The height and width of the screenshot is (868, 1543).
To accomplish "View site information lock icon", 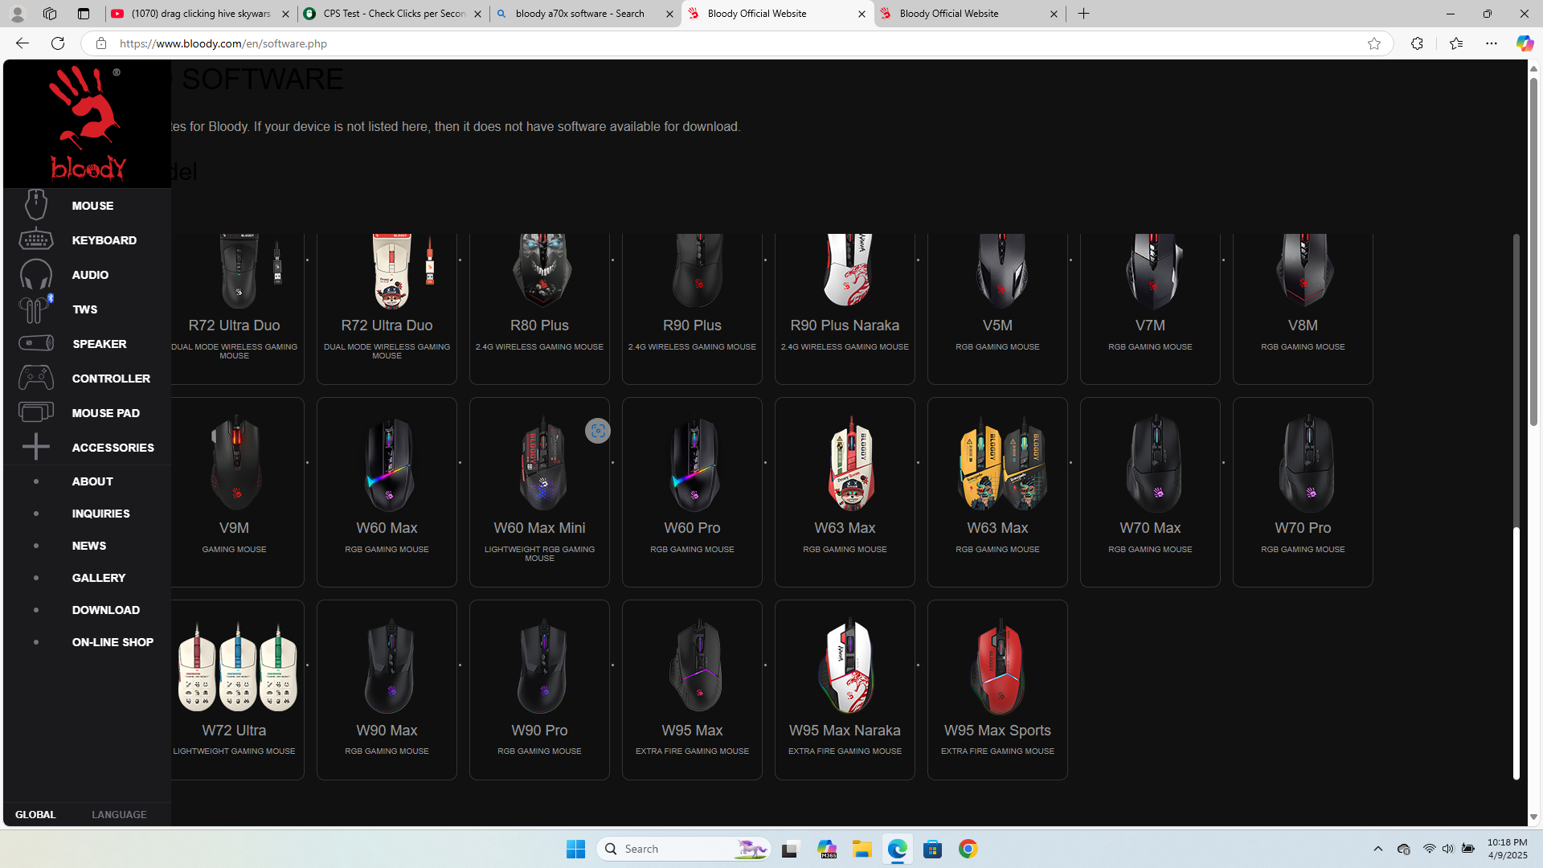I will click(100, 43).
